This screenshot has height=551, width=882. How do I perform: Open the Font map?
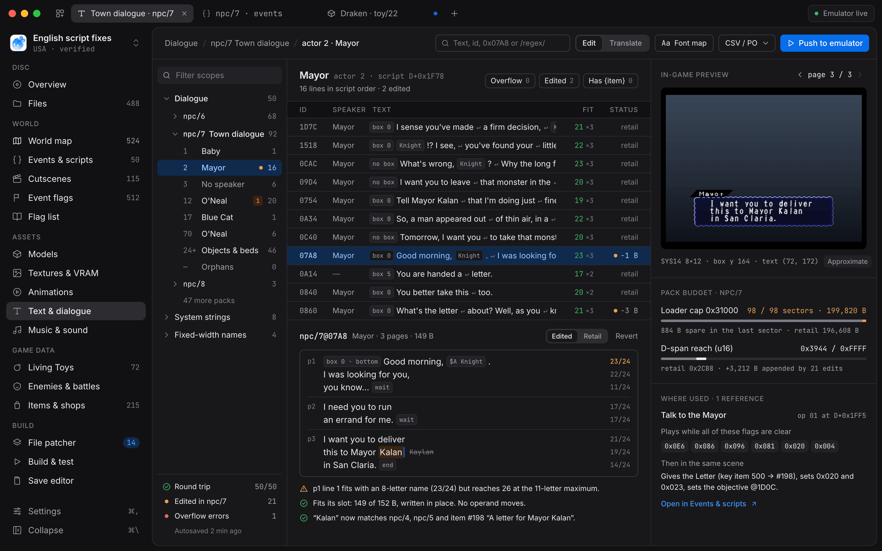point(684,43)
